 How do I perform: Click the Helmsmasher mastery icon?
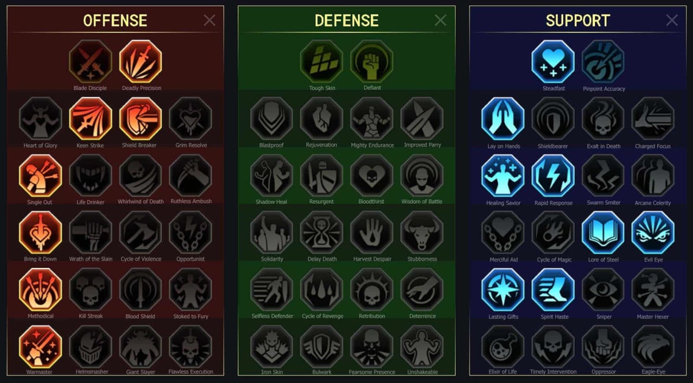tap(91, 347)
